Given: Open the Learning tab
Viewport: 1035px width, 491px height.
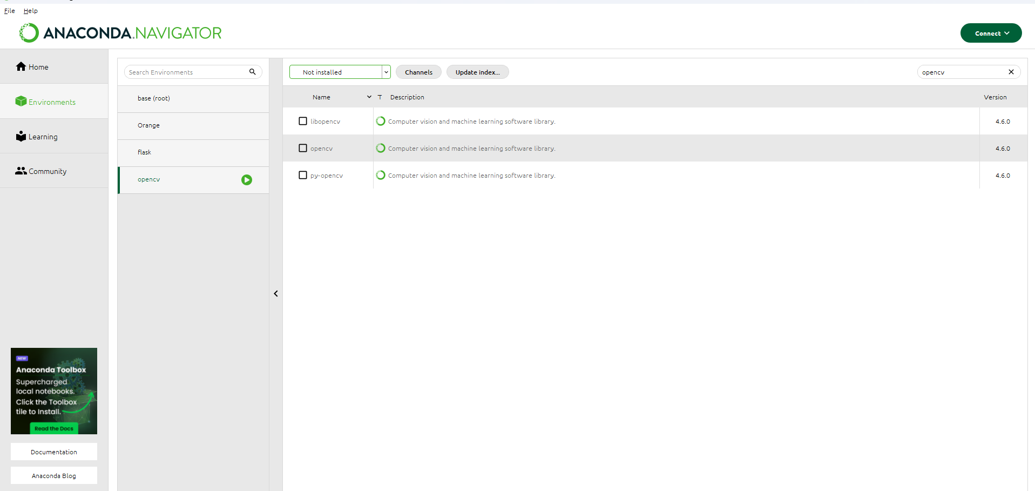Looking at the screenshot, I should (x=54, y=136).
